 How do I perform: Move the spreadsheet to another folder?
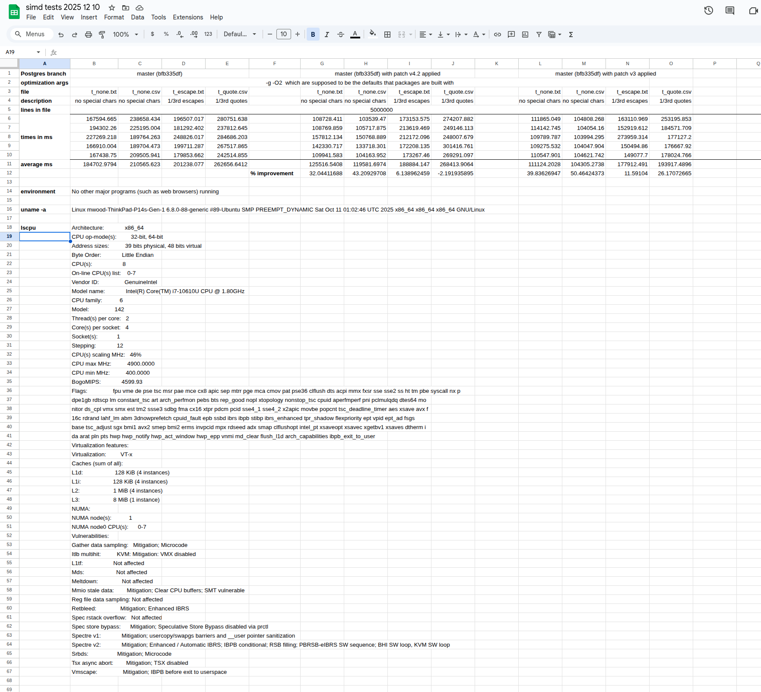125,7
